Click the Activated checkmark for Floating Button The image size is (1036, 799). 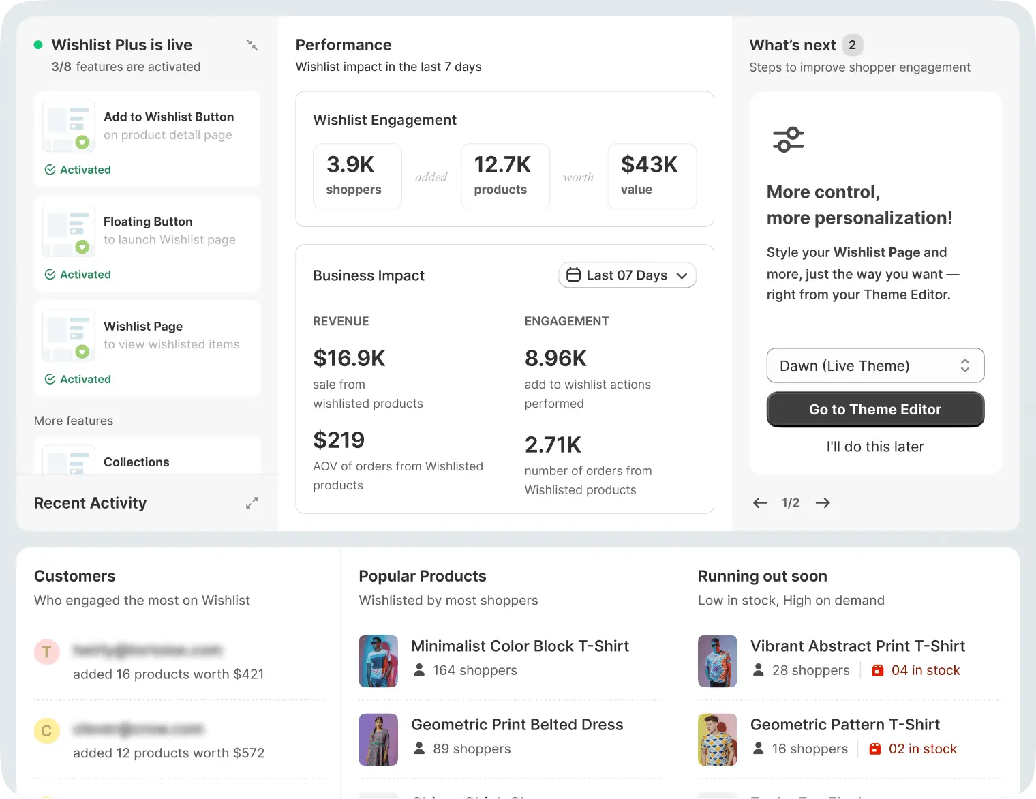48,274
